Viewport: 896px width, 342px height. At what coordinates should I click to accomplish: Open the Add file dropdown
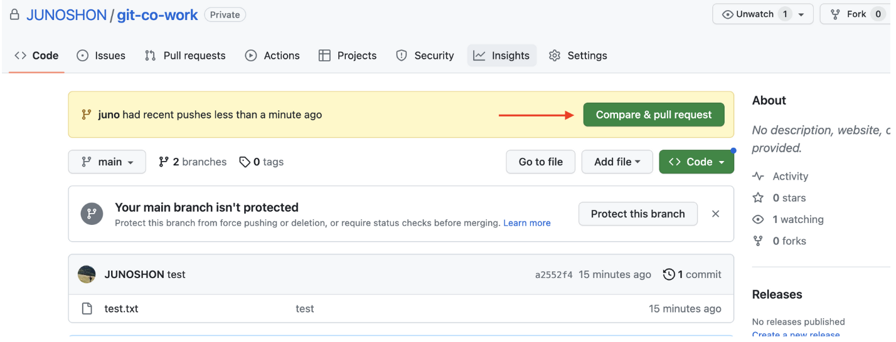tap(617, 162)
